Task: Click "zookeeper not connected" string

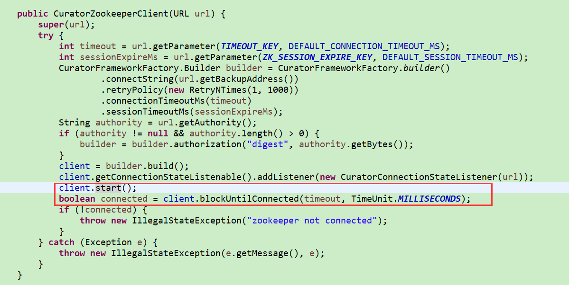Action: click(313, 220)
